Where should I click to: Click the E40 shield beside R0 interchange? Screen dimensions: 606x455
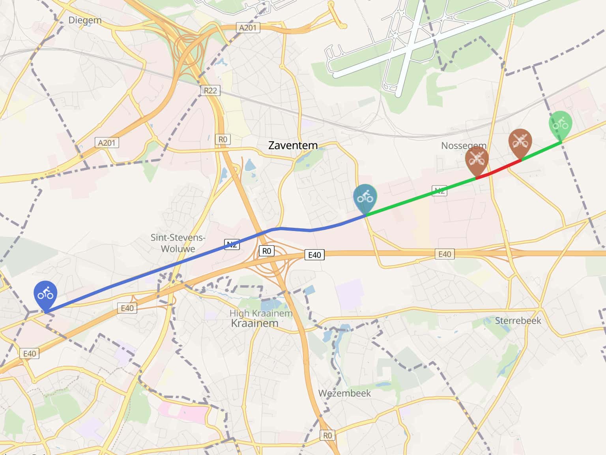[314, 255]
